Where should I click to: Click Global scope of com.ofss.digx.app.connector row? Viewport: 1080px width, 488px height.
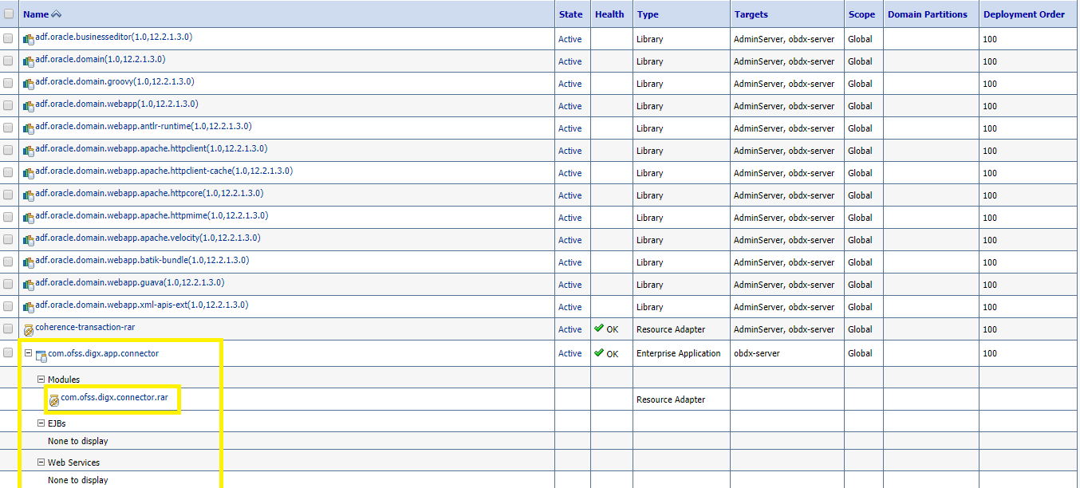click(x=861, y=353)
